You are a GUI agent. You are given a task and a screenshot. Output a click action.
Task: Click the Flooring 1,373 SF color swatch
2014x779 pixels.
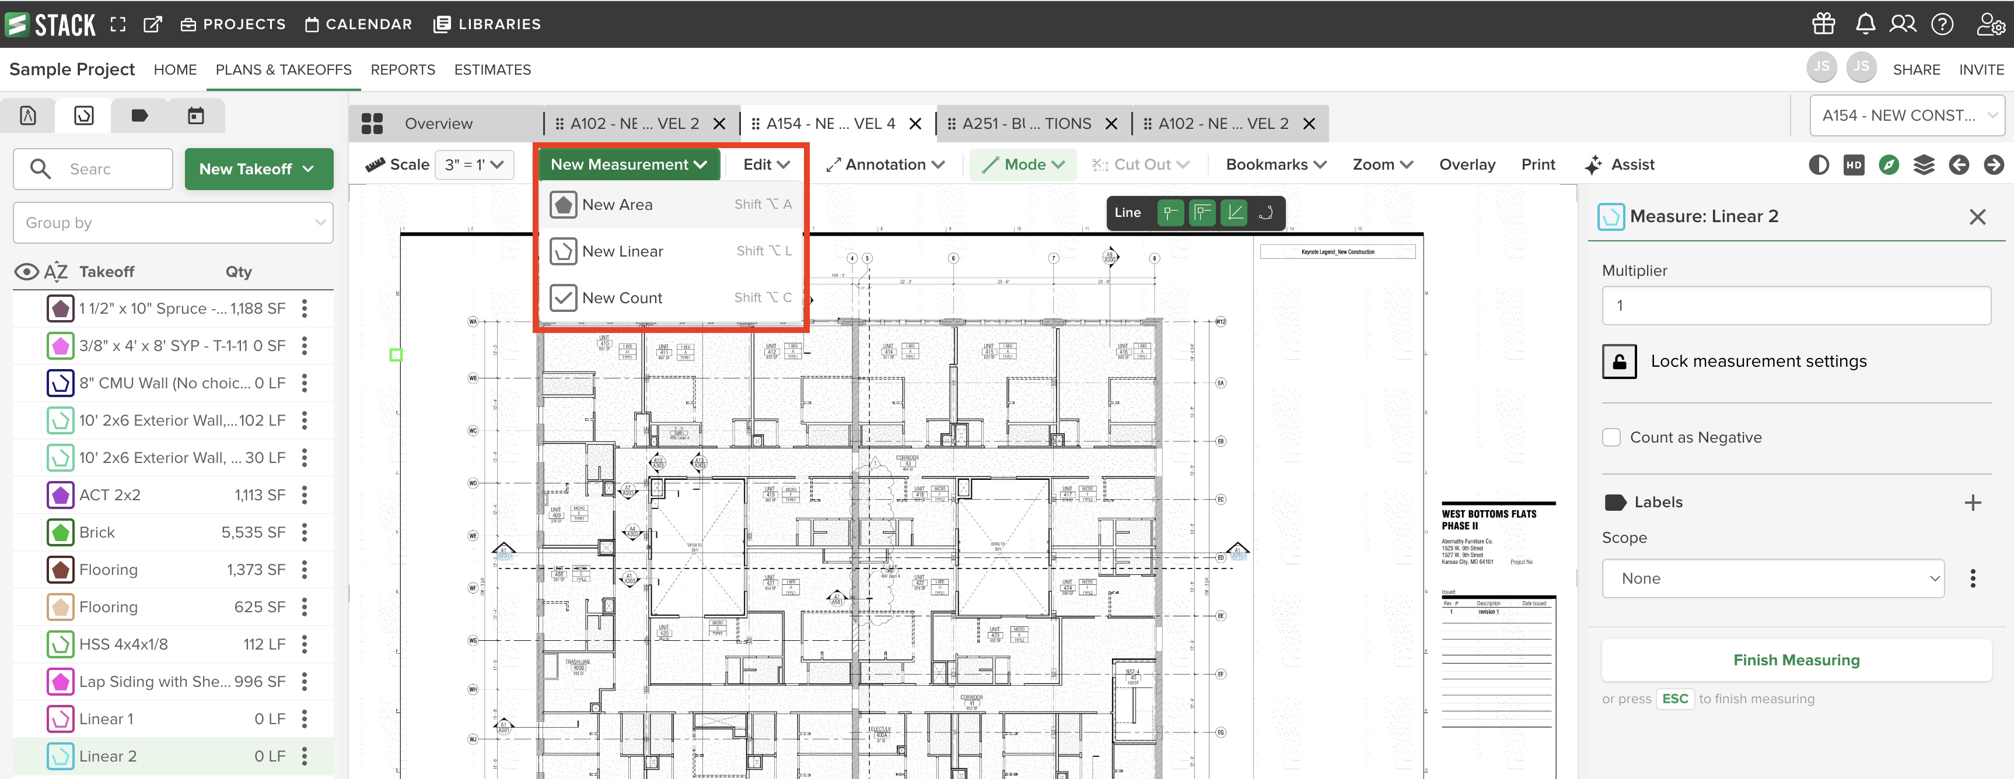click(60, 570)
